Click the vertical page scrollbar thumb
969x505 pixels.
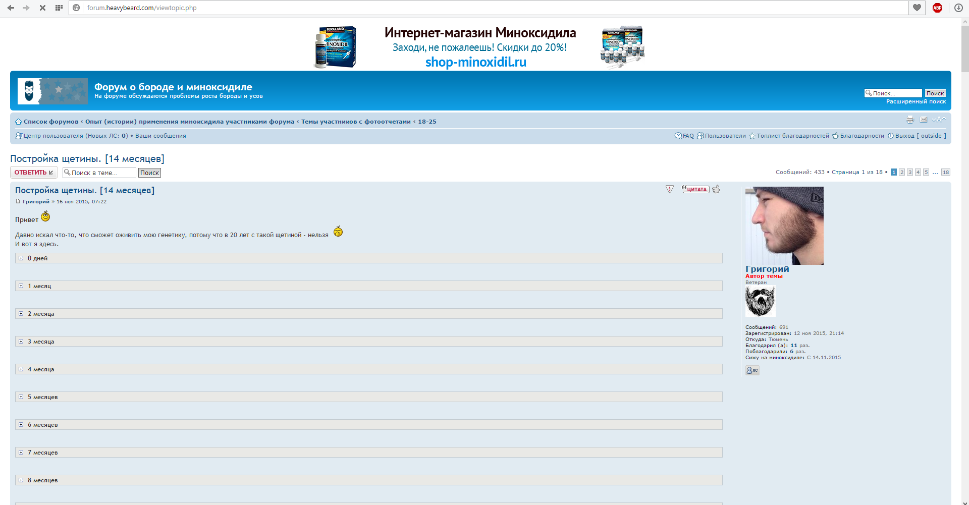[965, 49]
